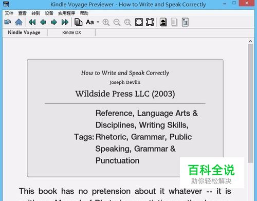The image size is (257, 201).
Task: Click the author name 'Joseph Devlin'
Action: (125, 82)
